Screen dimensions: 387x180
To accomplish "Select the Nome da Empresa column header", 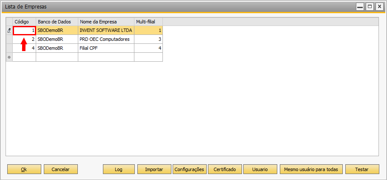I will pyautogui.click(x=106, y=22).
